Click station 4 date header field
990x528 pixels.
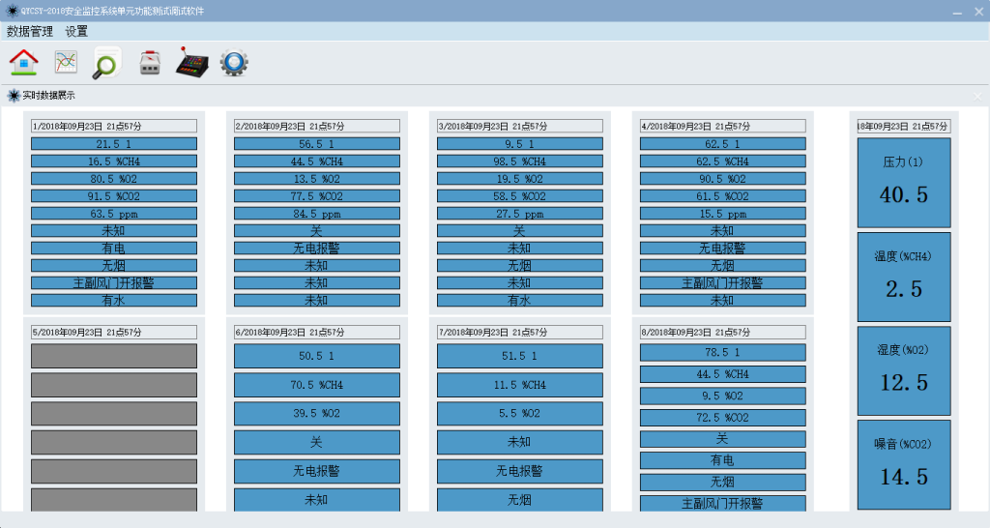point(723,126)
